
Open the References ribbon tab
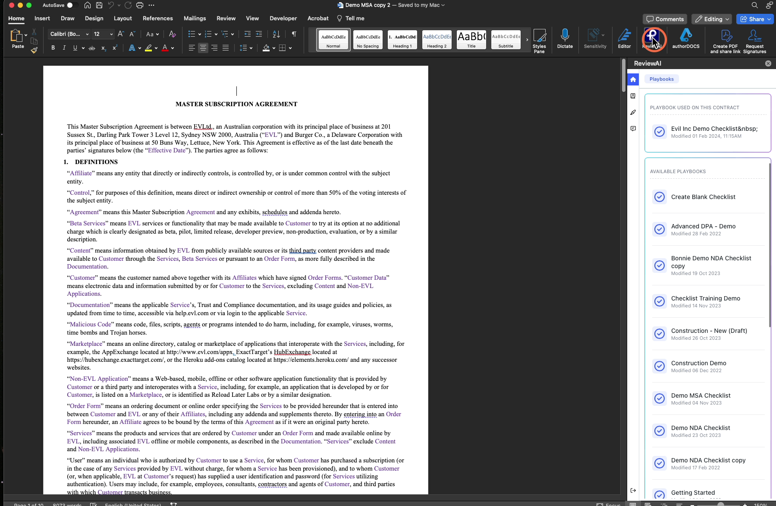157,18
